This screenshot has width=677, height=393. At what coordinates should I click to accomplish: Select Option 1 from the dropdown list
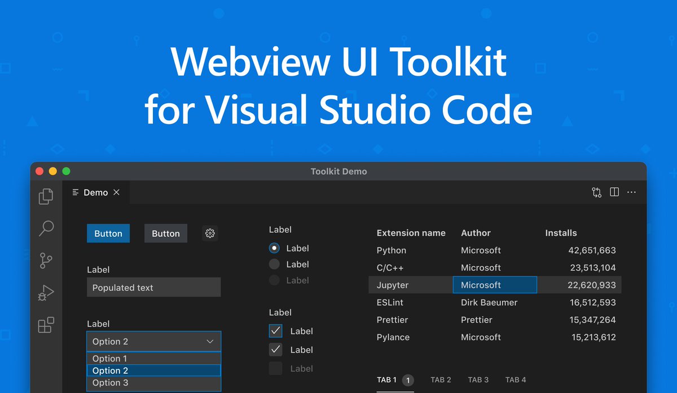pos(153,358)
